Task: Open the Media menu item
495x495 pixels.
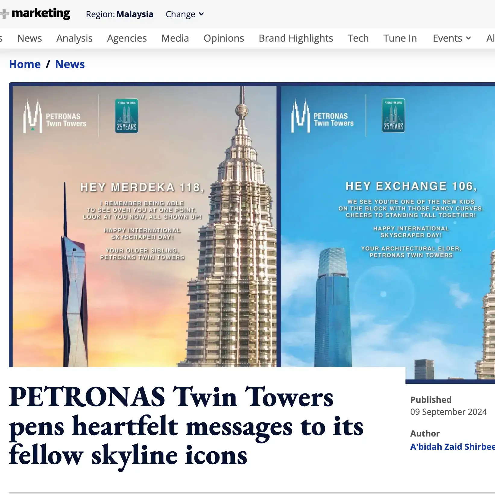Action: pyautogui.click(x=175, y=38)
